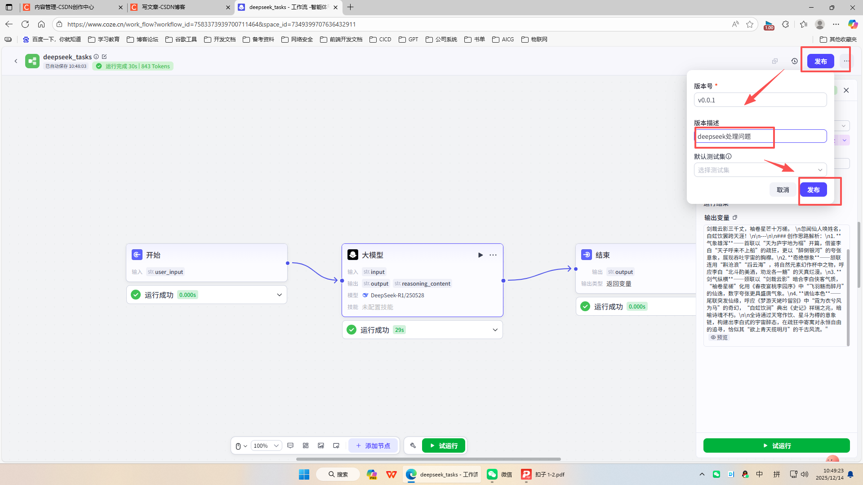Open the zoom 100% dropdown
Viewport: 863px width, 485px height.
(266, 445)
